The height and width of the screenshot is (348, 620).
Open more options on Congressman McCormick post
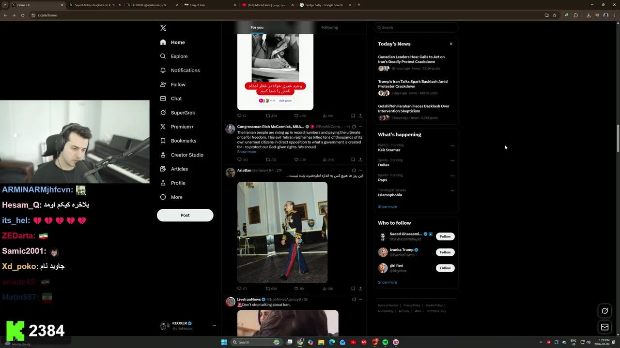tap(360, 127)
